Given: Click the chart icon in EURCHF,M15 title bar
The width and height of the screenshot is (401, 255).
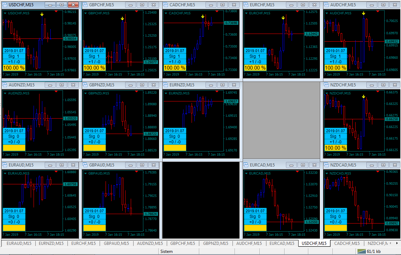Looking at the screenshot, I should 246,5.
